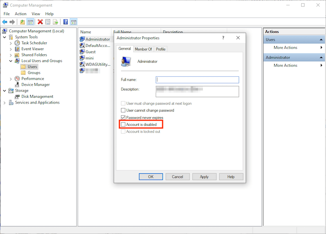Image resolution: width=326 pixels, height=234 pixels.
Task: Switch to the Profile tab
Action: click(161, 49)
